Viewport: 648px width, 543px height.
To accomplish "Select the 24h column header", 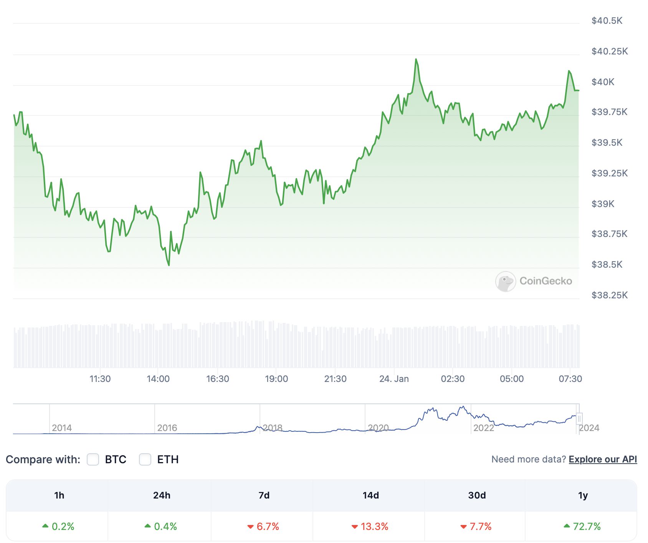I will coord(162,495).
